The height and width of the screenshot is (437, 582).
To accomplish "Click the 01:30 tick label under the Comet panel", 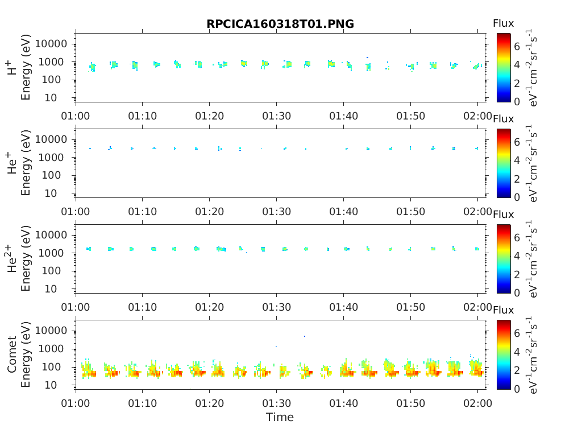I will [277, 403].
